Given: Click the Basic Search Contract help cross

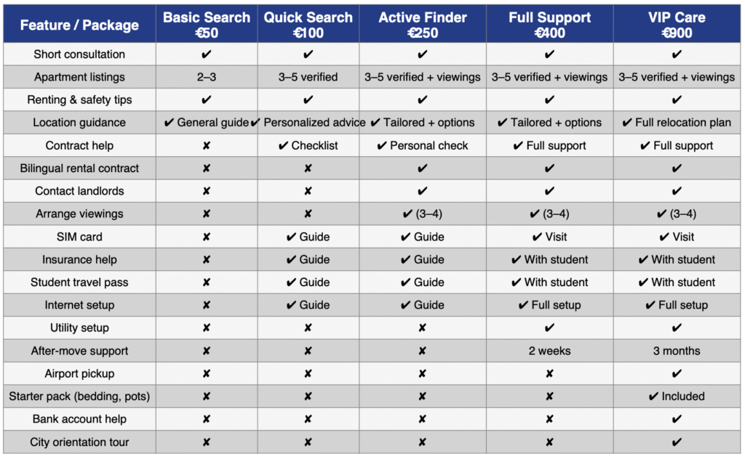Looking at the screenshot, I should pyautogui.click(x=207, y=146).
